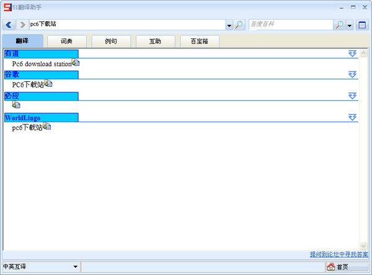Focus the pc6下载站 translation input field
The height and width of the screenshot is (275, 372).
[127, 25]
